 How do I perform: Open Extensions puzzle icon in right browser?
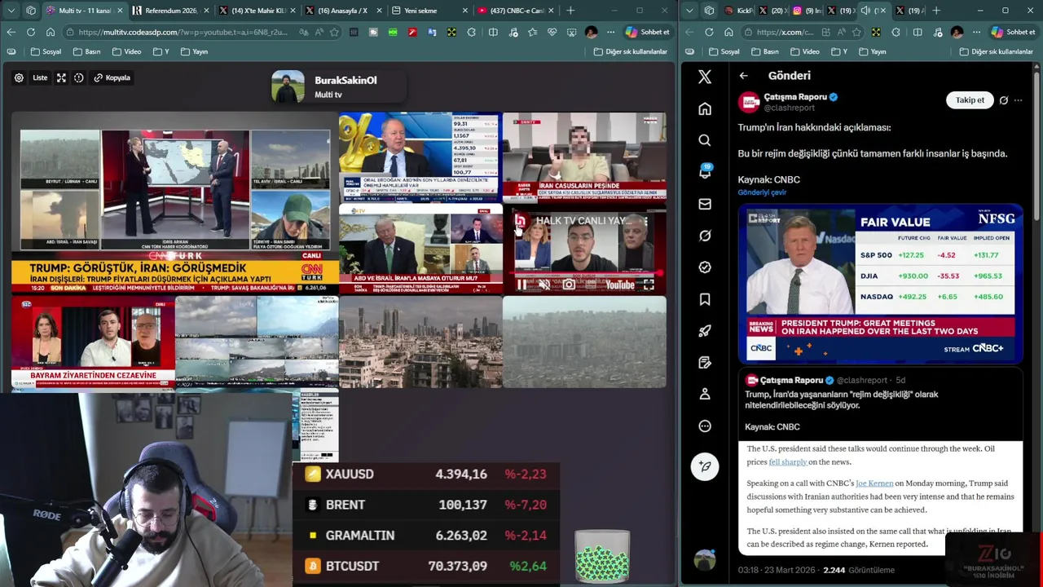pyautogui.click(x=896, y=32)
